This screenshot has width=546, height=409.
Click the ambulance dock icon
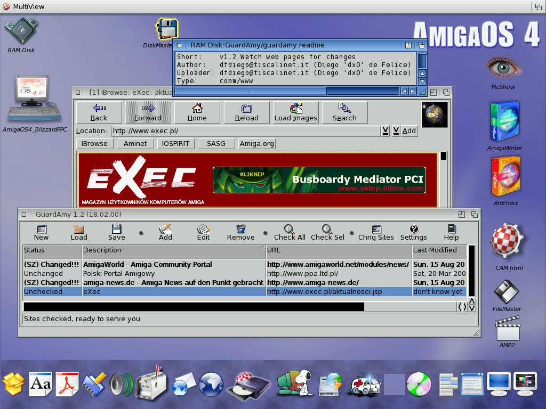pyautogui.click(x=366, y=385)
